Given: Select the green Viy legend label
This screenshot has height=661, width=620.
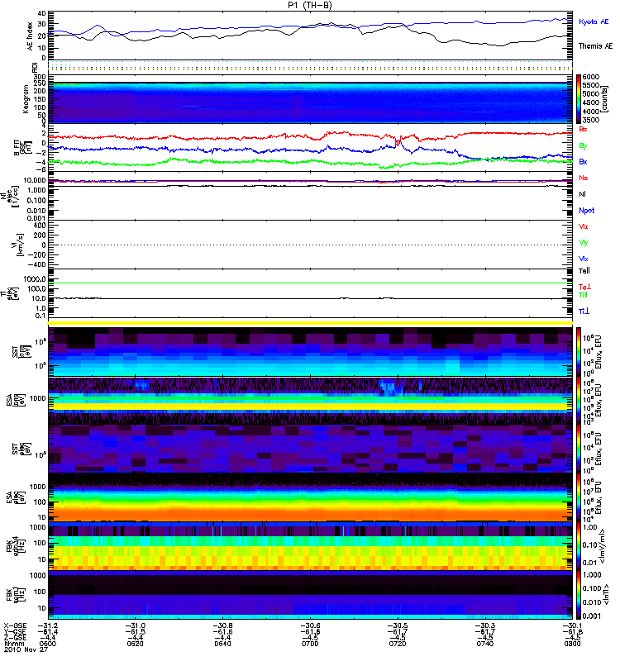Looking at the screenshot, I should (x=583, y=243).
